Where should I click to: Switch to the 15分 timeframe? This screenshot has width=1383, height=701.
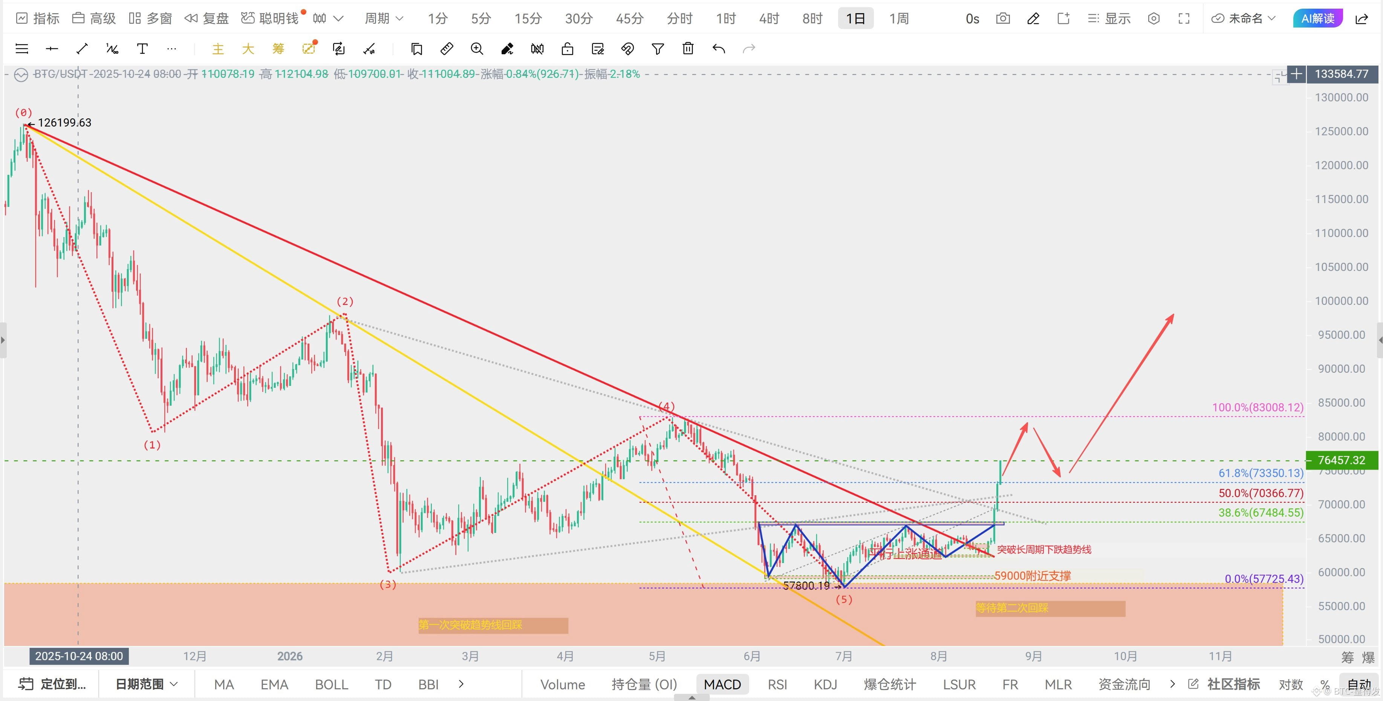(528, 19)
